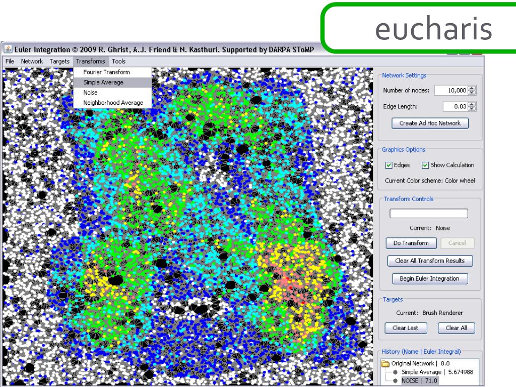Choose Fourier Transform from the Transforms menu
516x387 pixels.
tap(112, 72)
